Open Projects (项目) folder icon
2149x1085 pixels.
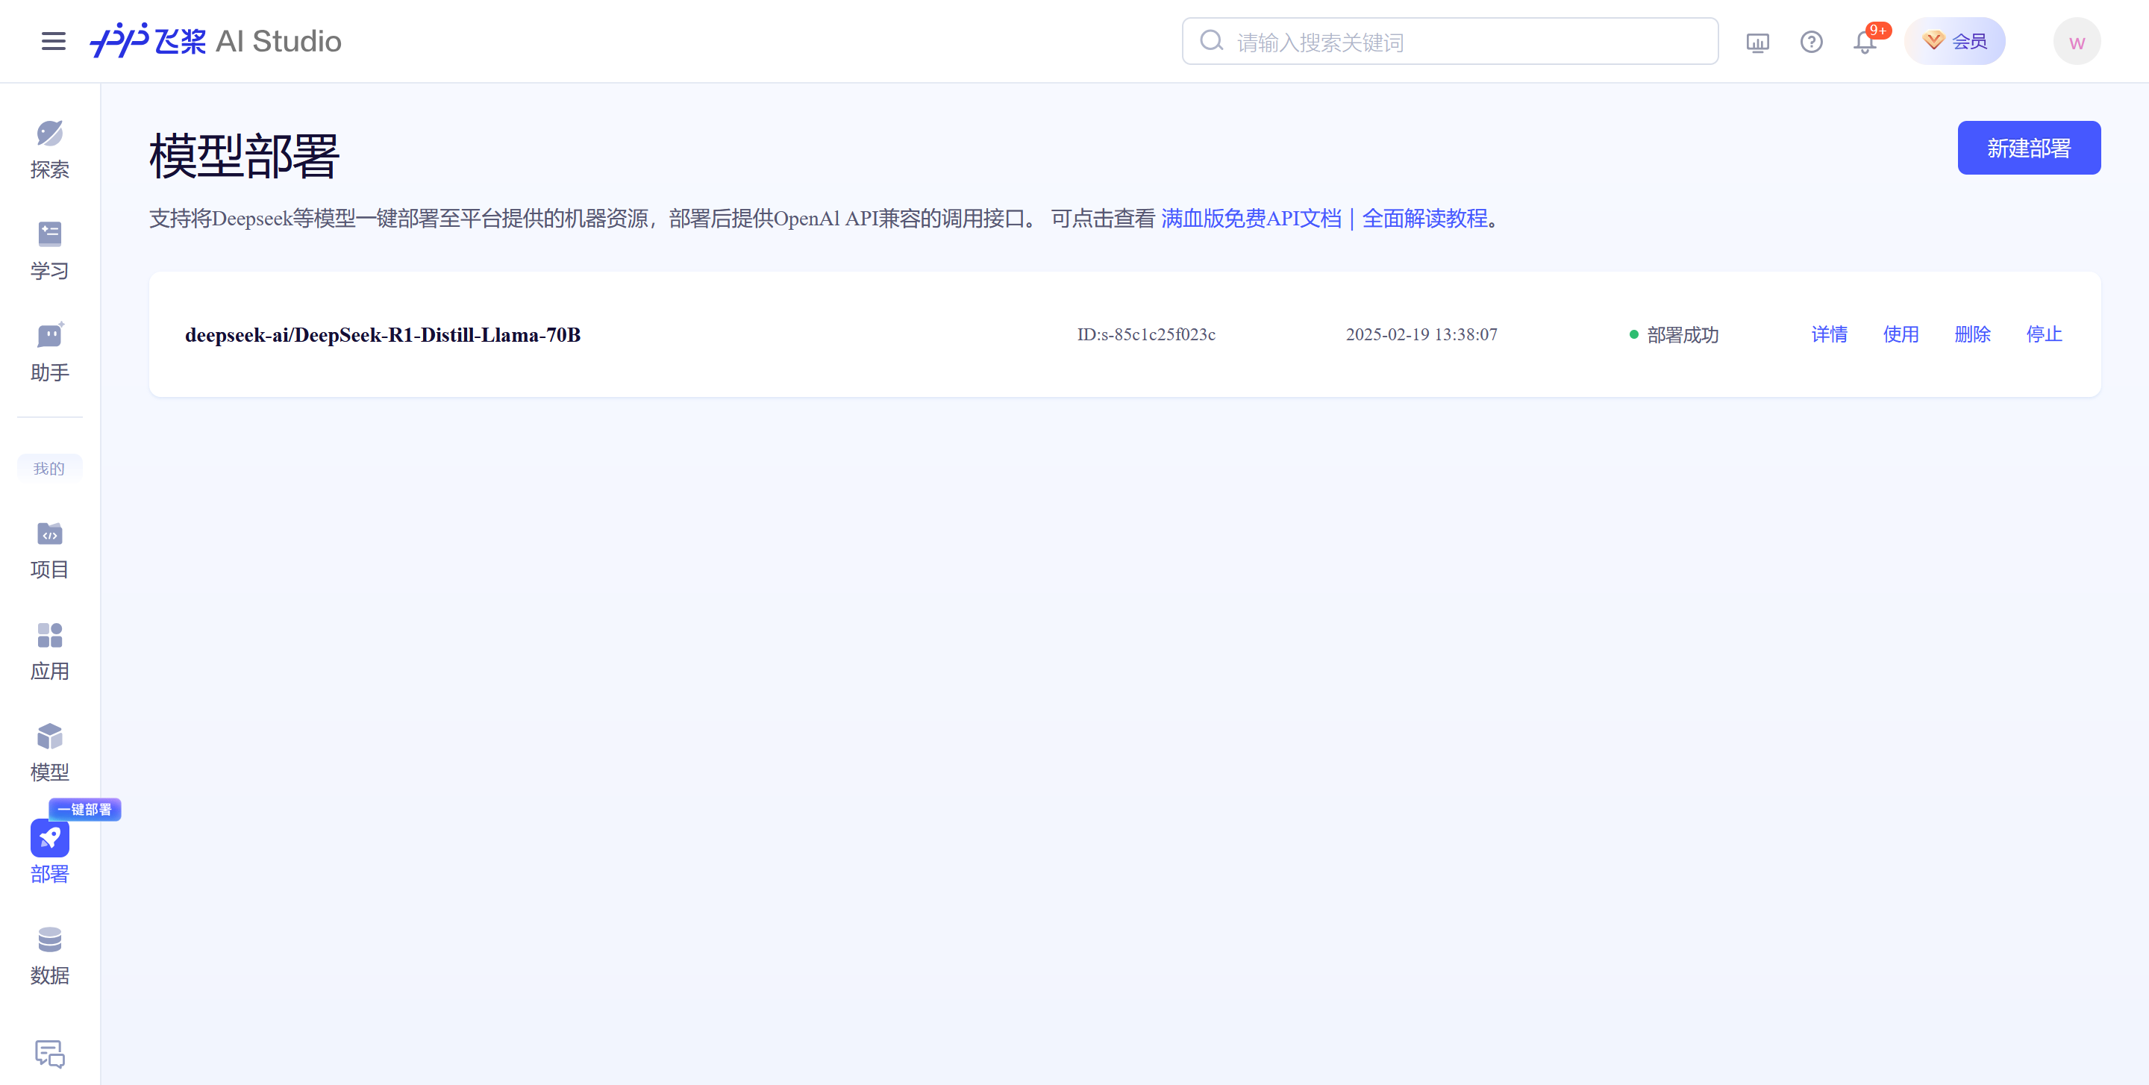[49, 534]
